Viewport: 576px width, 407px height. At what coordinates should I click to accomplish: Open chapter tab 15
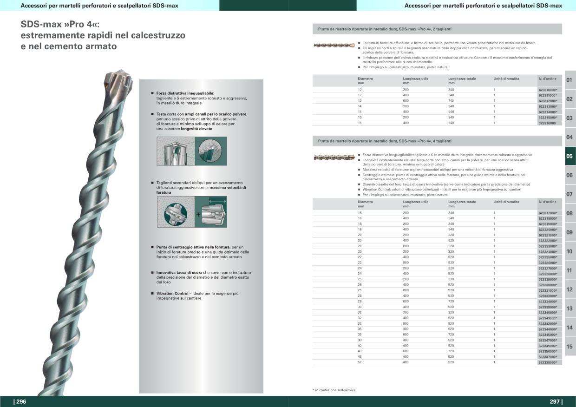click(x=570, y=347)
